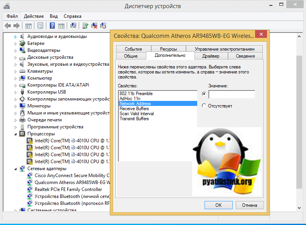Select the Значение value radio button
Screen dimensions: 306x225
pos(204,94)
